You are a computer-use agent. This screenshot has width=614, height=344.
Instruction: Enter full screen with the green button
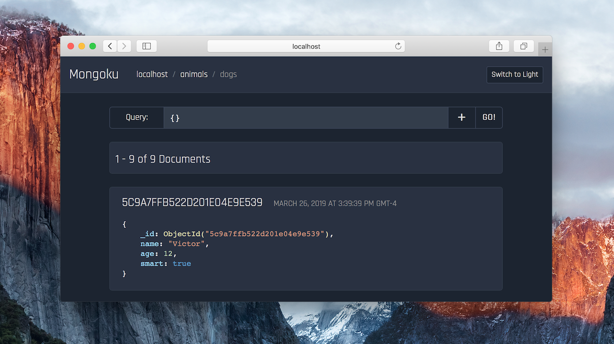(x=93, y=46)
